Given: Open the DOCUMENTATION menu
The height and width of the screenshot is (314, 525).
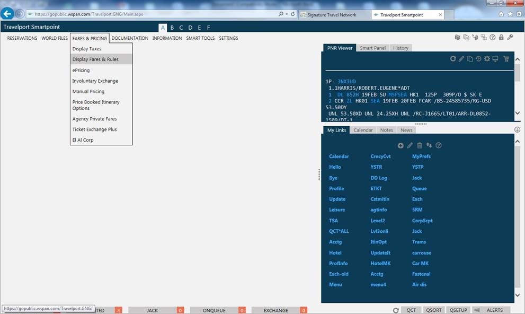Looking at the screenshot, I should click(130, 38).
